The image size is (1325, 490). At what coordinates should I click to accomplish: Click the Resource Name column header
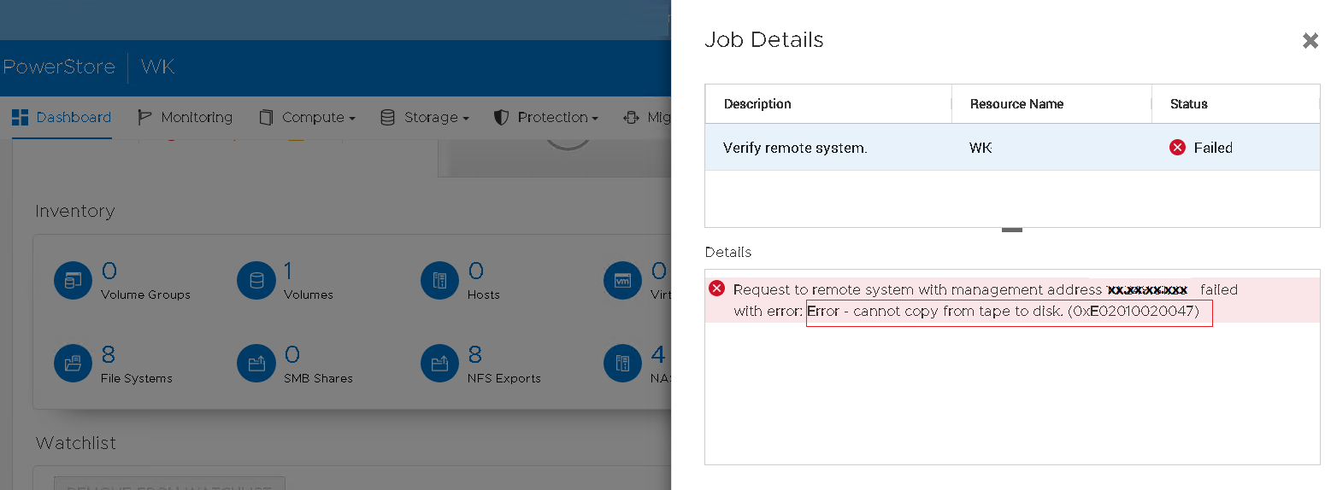point(1016,104)
